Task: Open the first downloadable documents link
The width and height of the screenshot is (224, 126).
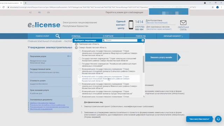Action: click(42, 103)
